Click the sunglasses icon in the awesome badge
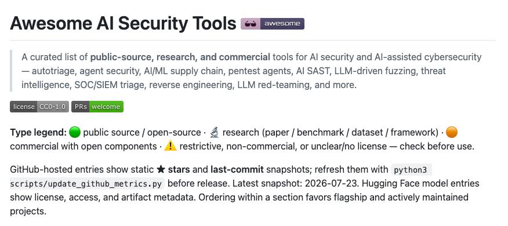 [251, 24]
